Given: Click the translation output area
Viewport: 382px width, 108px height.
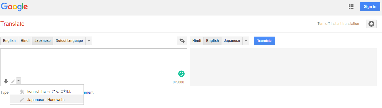Looking at the screenshot, I should click(283, 67).
